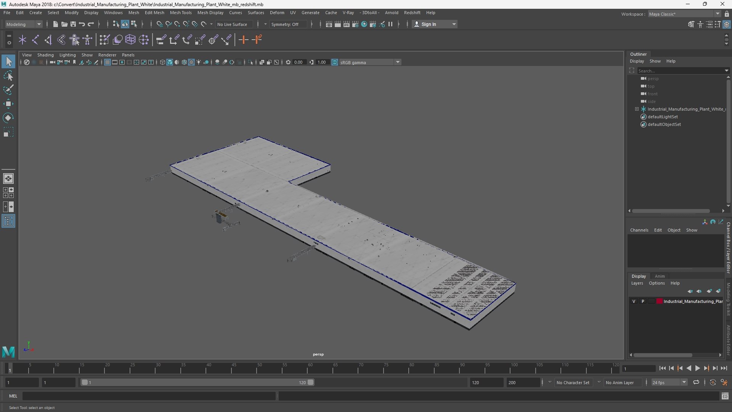Viewport: 732px width, 412px height.
Task: Open the Redshift menu
Action: click(412, 13)
